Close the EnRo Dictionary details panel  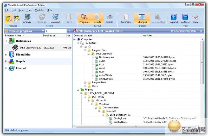(x=201, y=31)
